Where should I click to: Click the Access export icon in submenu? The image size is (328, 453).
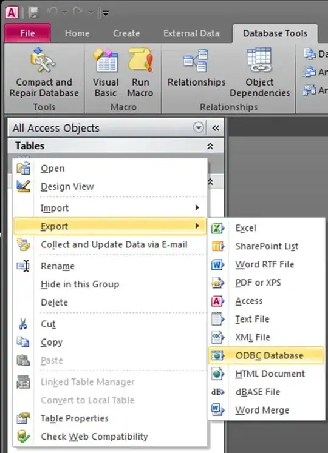217,301
